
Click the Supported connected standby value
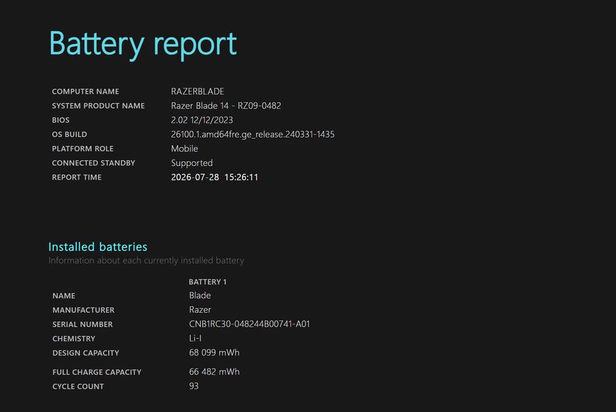pyautogui.click(x=192, y=163)
